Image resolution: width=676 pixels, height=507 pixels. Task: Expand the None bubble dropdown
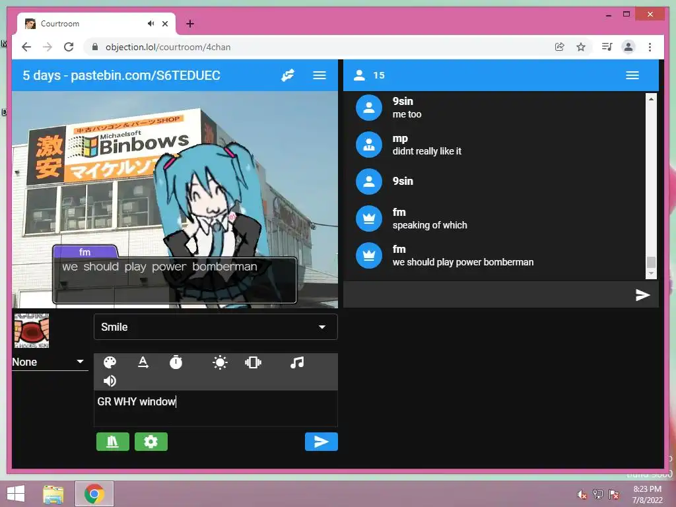50,362
